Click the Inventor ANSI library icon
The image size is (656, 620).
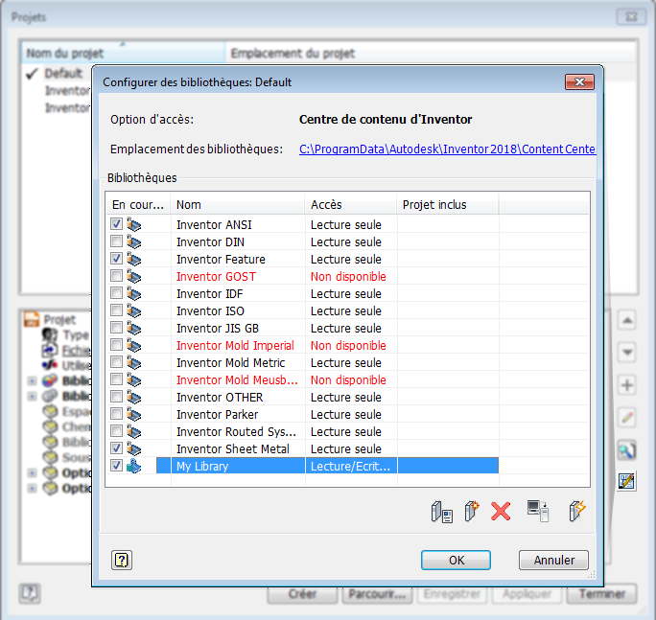tap(134, 224)
